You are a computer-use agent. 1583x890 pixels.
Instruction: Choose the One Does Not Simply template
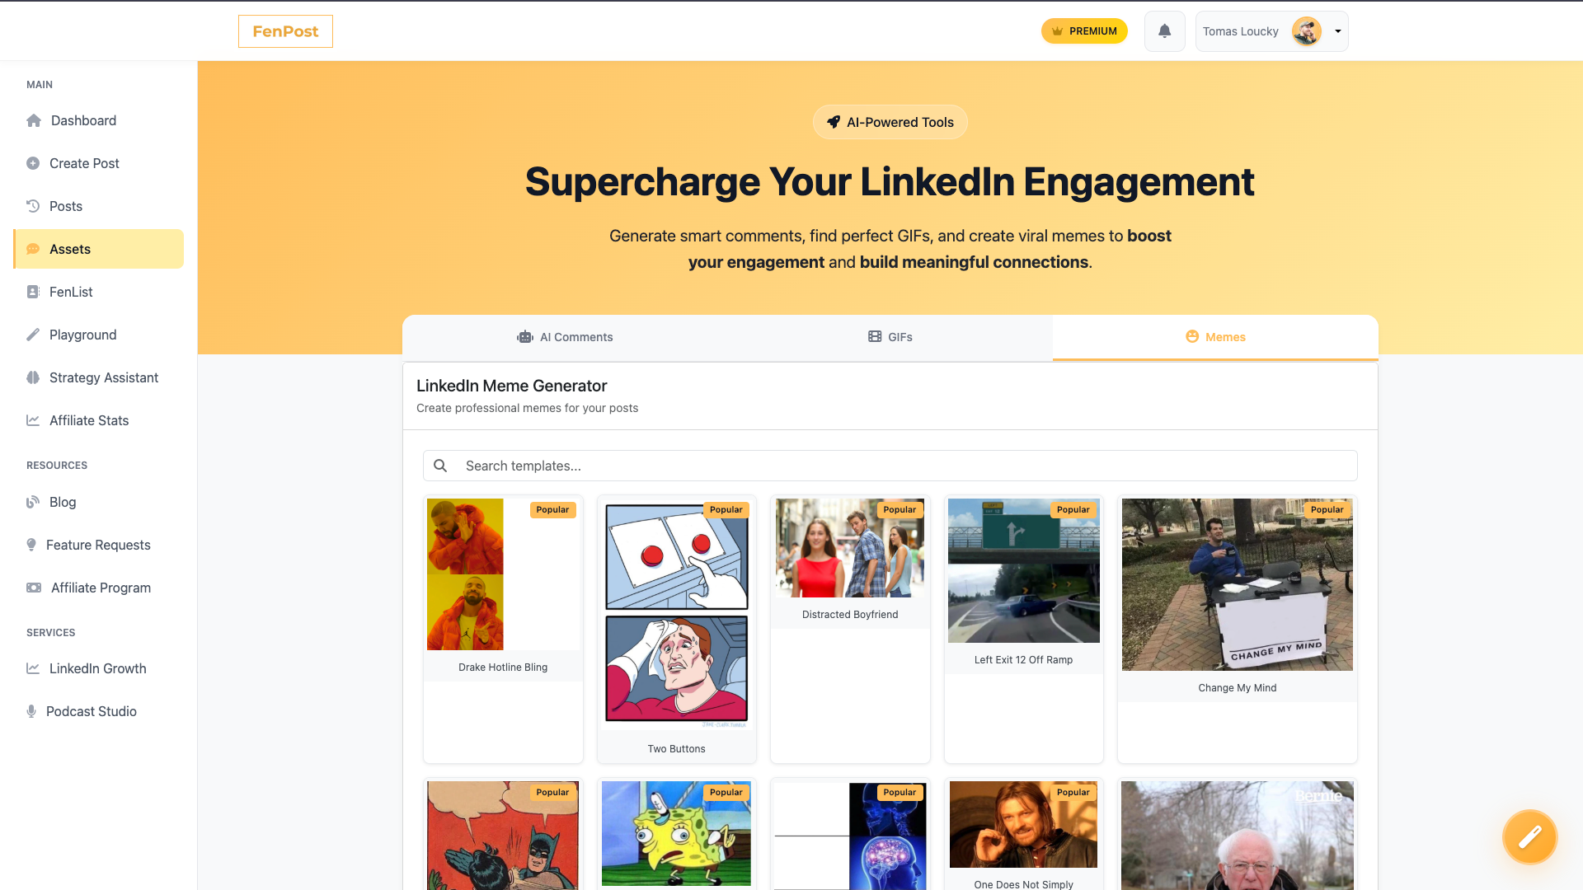pyautogui.click(x=1023, y=834)
